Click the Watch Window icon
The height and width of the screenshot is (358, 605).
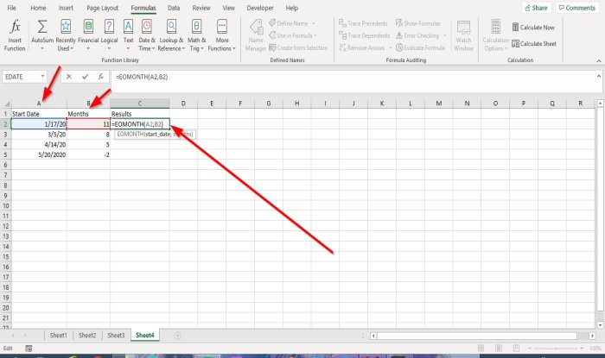(463, 28)
